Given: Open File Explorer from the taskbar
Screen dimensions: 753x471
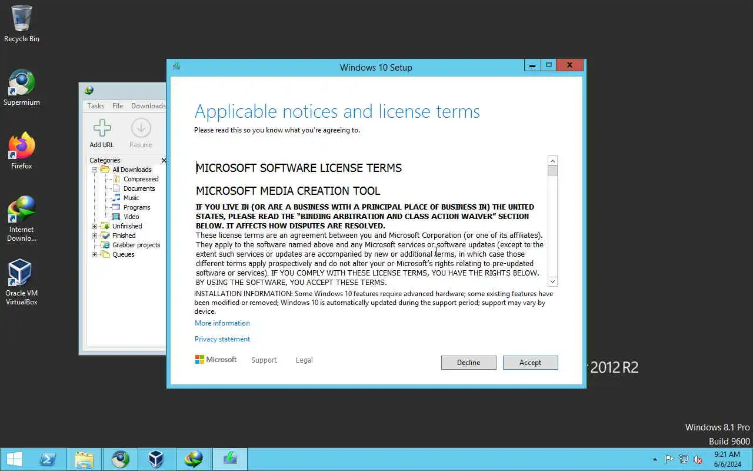Looking at the screenshot, I should 84,459.
